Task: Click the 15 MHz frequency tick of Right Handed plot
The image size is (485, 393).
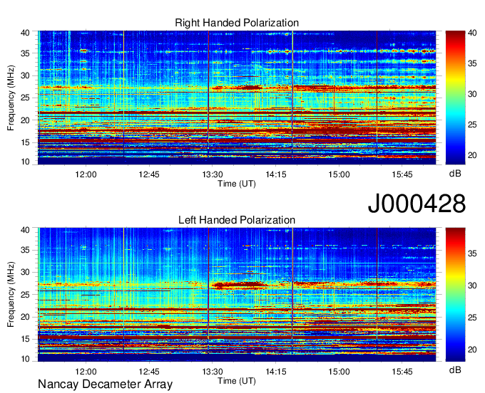Action: pyautogui.click(x=25, y=142)
